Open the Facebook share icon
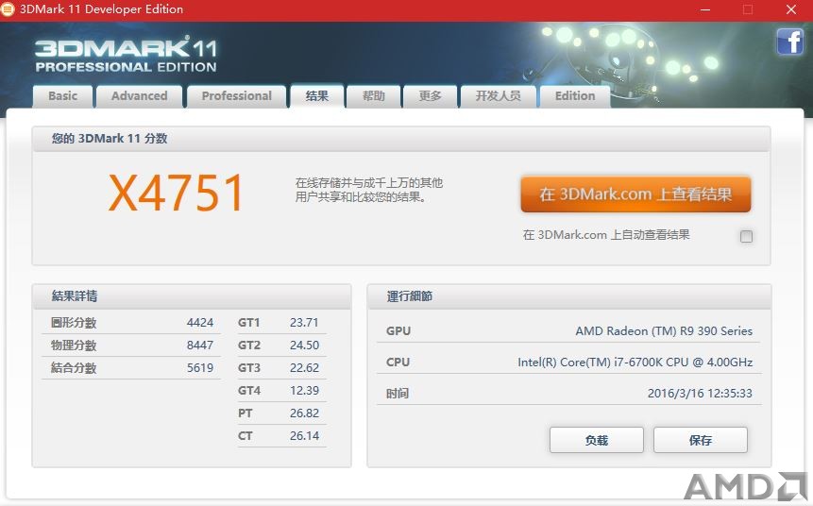Viewport: 813px width, 506px height. (x=789, y=42)
